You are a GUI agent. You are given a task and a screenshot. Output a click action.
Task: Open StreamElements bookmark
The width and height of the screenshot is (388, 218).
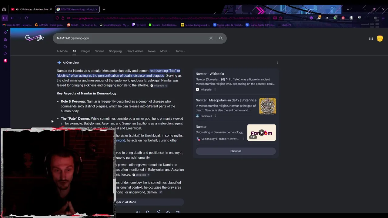114,25
